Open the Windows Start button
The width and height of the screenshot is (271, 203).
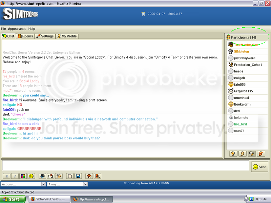13,199
